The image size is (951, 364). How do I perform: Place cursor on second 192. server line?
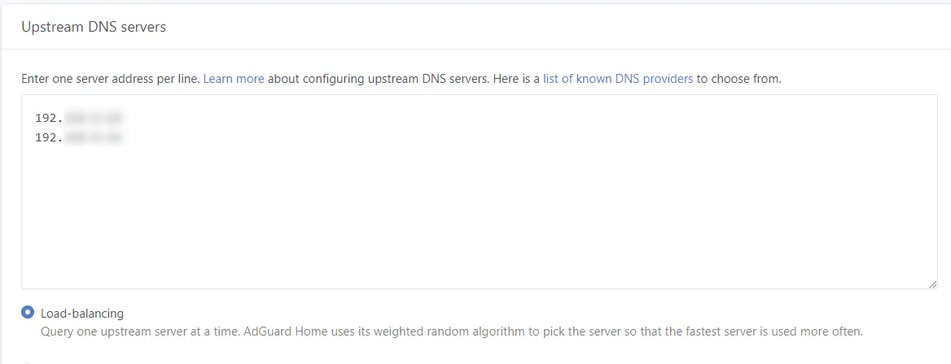tap(79, 137)
